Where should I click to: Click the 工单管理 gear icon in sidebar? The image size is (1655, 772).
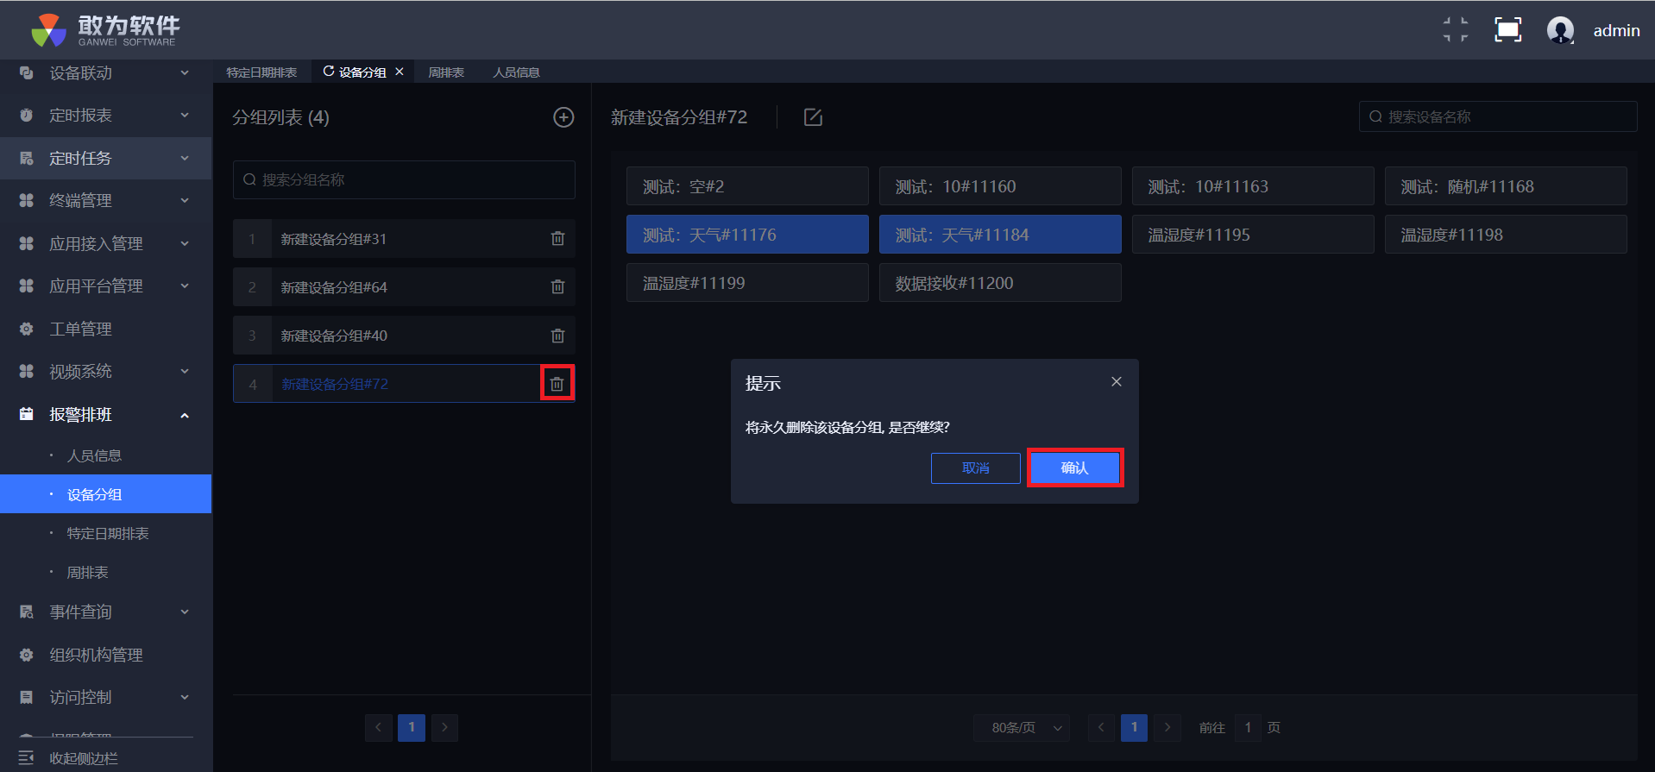tap(27, 329)
